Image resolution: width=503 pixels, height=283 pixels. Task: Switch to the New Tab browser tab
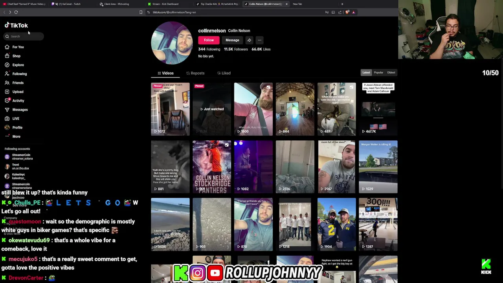pyautogui.click(x=297, y=4)
